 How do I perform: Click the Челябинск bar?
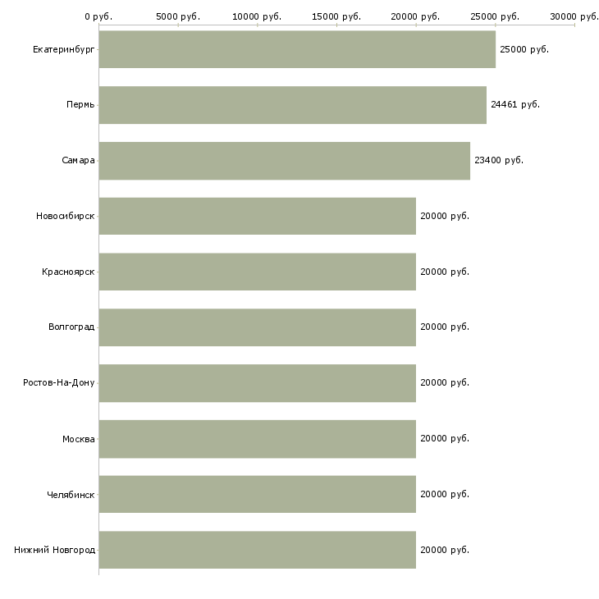[257, 494]
